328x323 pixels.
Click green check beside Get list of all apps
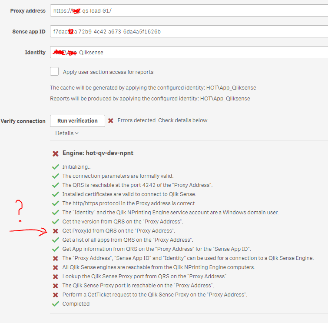55,240
